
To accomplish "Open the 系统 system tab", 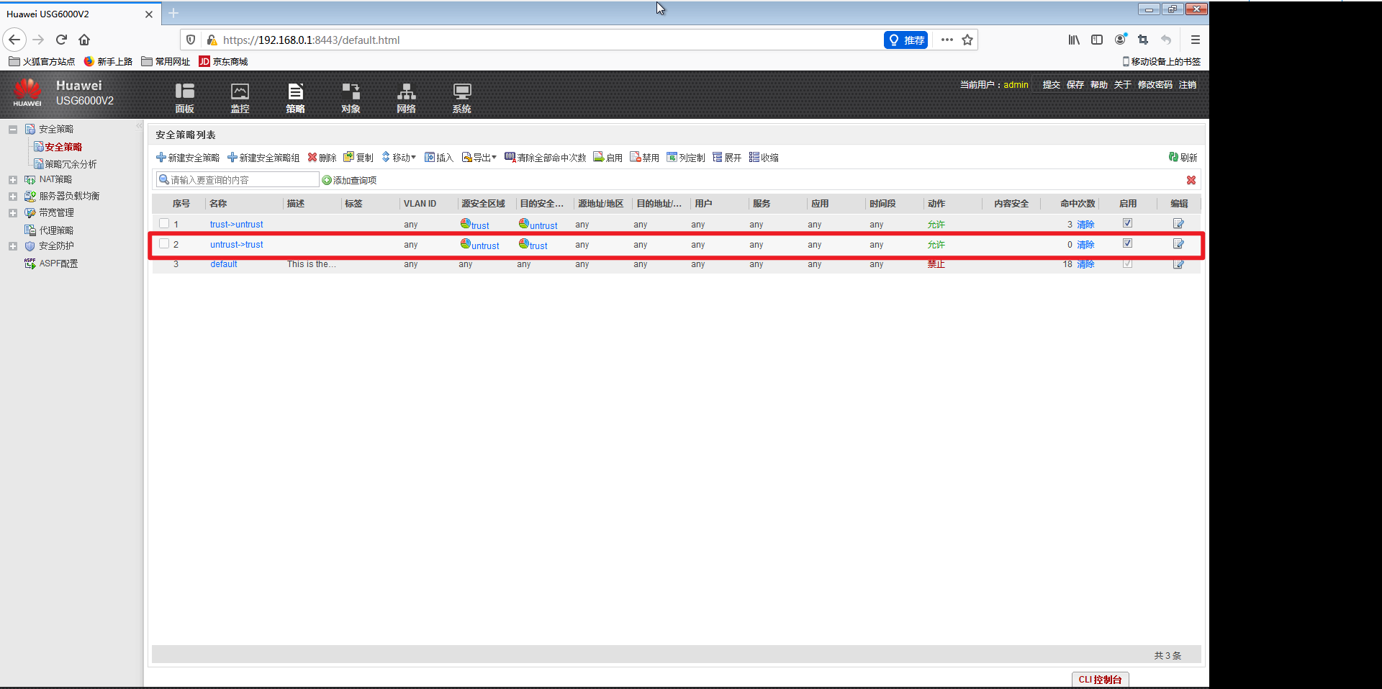I will (x=461, y=98).
